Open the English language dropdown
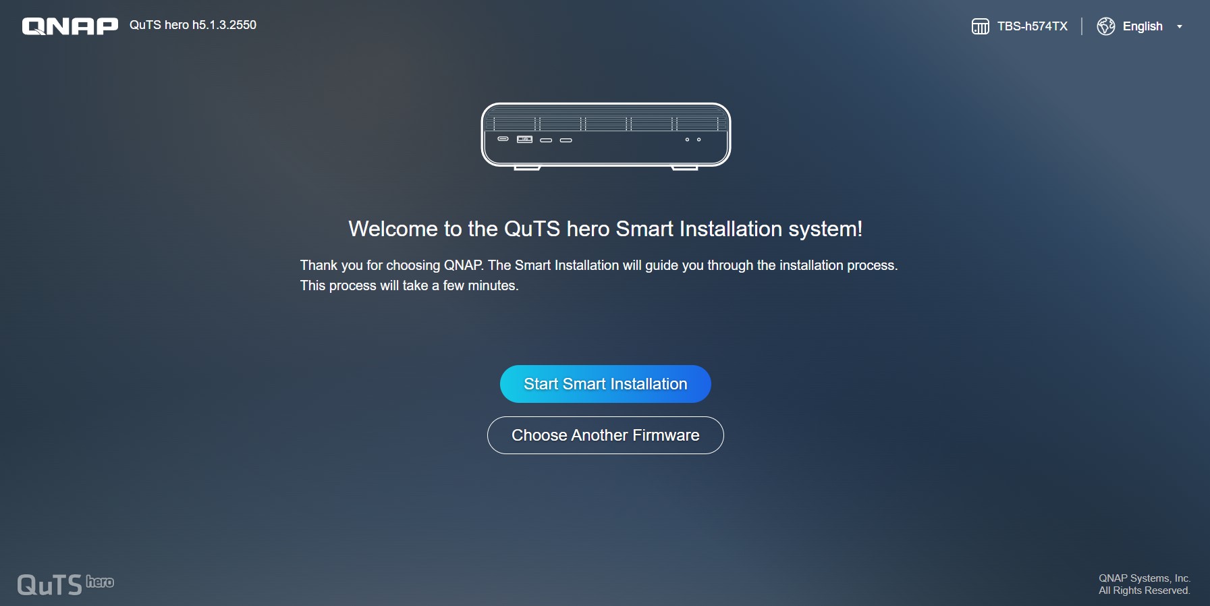This screenshot has width=1210, height=606. 1142,26
